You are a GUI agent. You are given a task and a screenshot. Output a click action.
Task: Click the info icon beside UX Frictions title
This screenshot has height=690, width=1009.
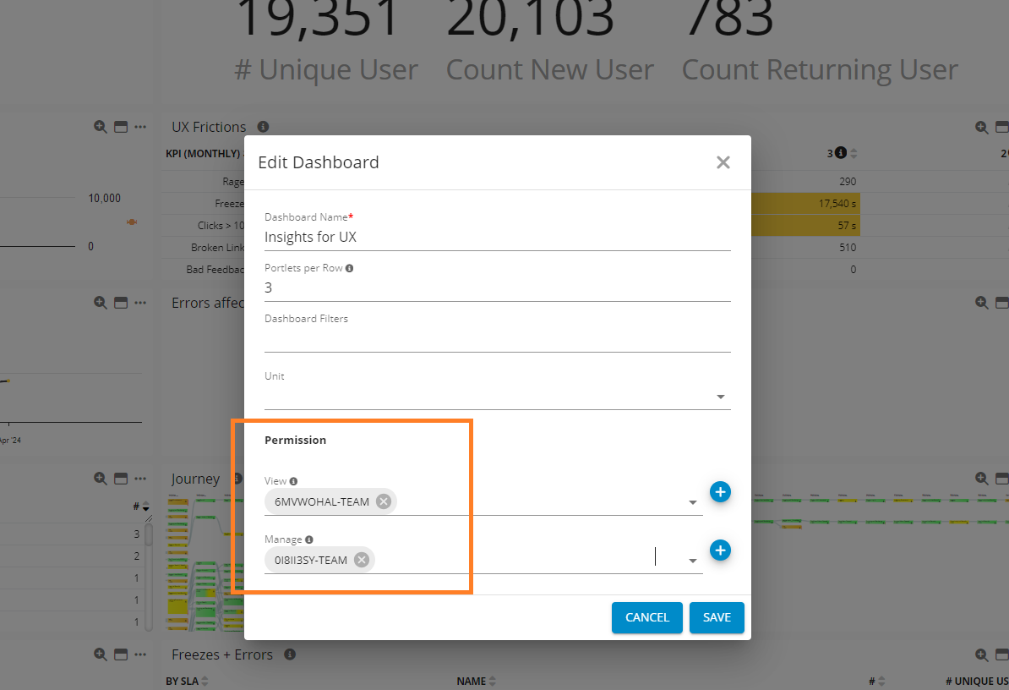pos(262,127)
